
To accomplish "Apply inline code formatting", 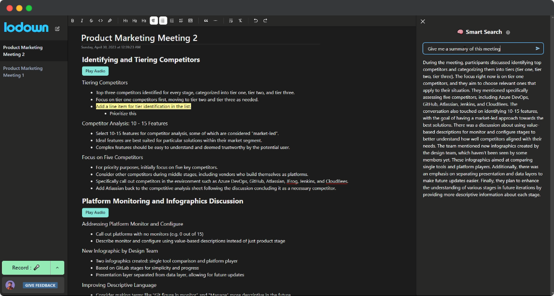I will (x=100, y=21).
